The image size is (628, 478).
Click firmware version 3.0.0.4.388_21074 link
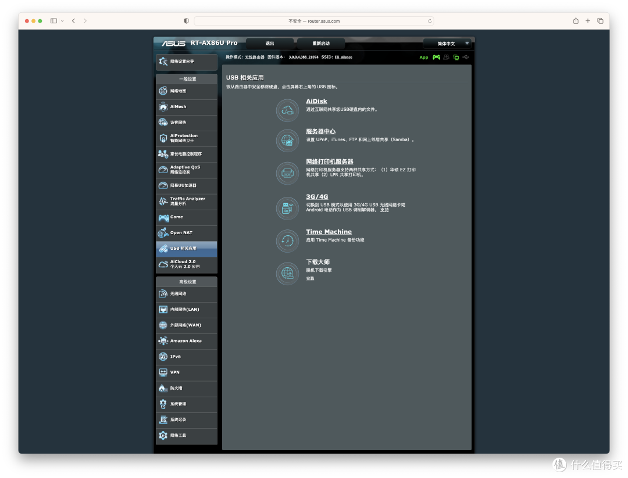tap(304, 57)
